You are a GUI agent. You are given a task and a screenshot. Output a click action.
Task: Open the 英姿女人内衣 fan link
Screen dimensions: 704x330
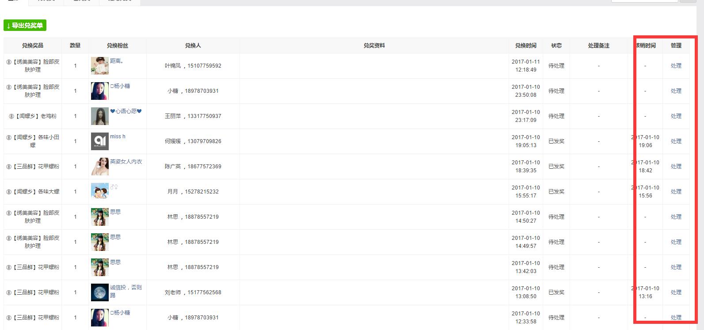pos(126,162)
